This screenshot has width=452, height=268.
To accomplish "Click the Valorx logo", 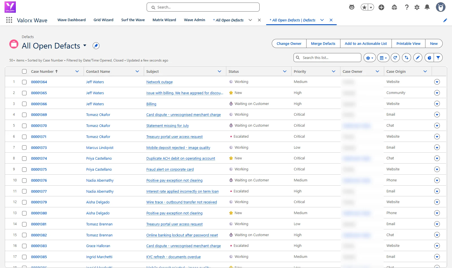I will click(10, 7).
